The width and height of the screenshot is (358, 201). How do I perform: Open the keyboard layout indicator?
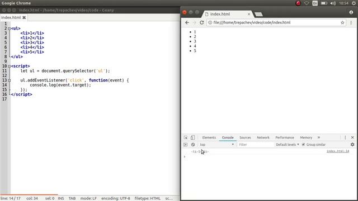315,3
